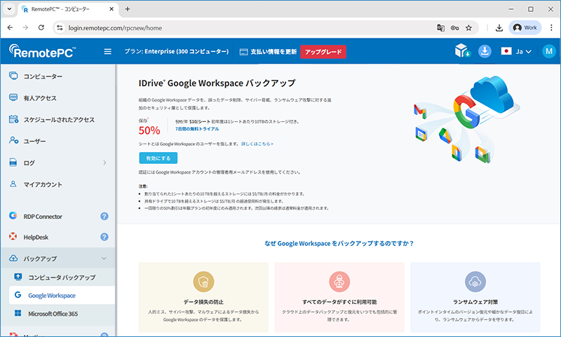Open RDP Connector in sidebar
The image size is (561, 337).
pos(43,216)
